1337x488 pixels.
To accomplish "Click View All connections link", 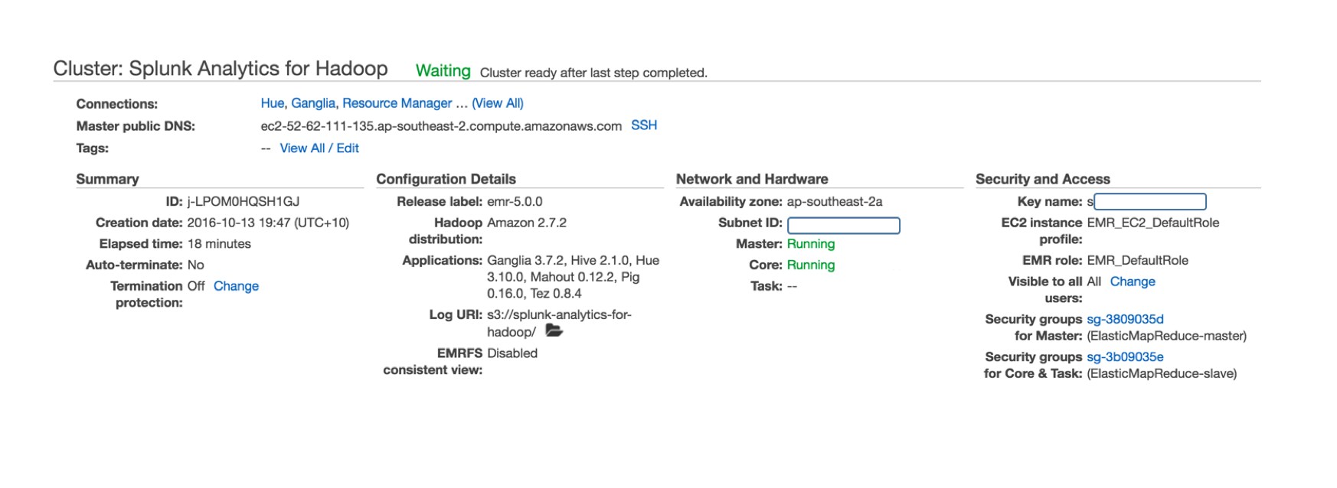I will [498, 103].
